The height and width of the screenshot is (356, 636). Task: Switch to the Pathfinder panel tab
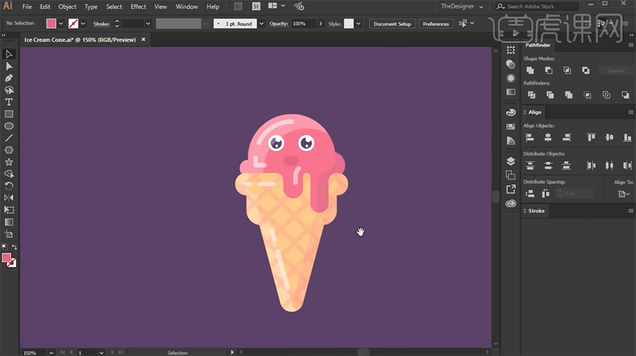pyautogui.click(x=538, y=46)
